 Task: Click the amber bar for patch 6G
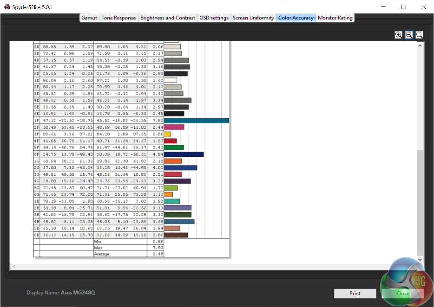click(168, 194)
